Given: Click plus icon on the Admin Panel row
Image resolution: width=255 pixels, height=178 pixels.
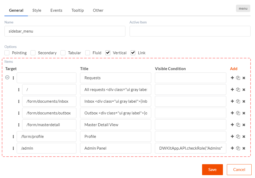Looking at the screenshot, I should tap(232, 148).
